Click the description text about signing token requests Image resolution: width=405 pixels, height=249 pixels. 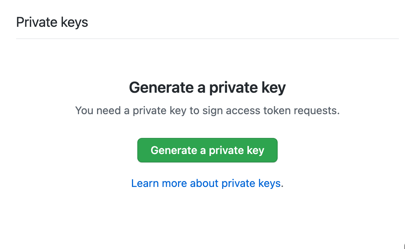[x=207, y=111]
